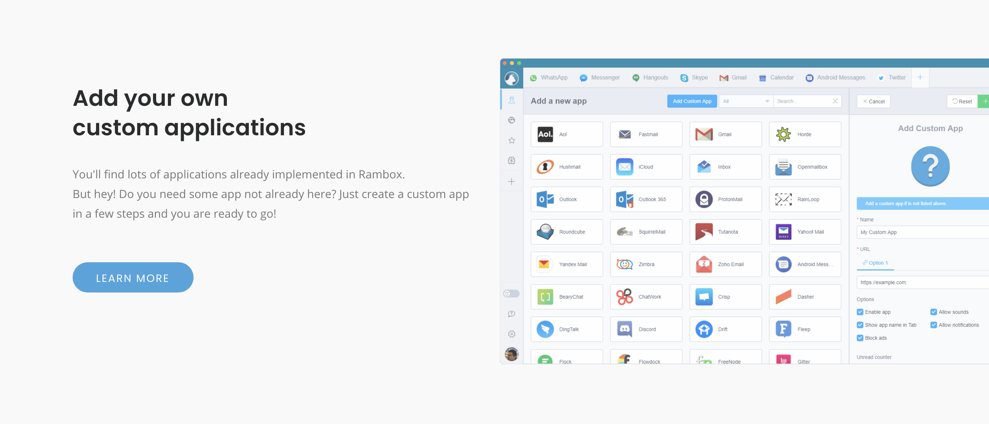Open the Android Messages tab

click(836, 78)
